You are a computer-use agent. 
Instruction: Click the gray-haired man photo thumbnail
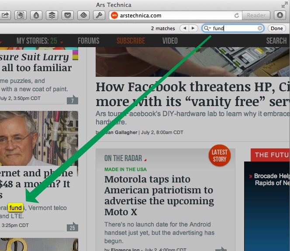[39, 138]
